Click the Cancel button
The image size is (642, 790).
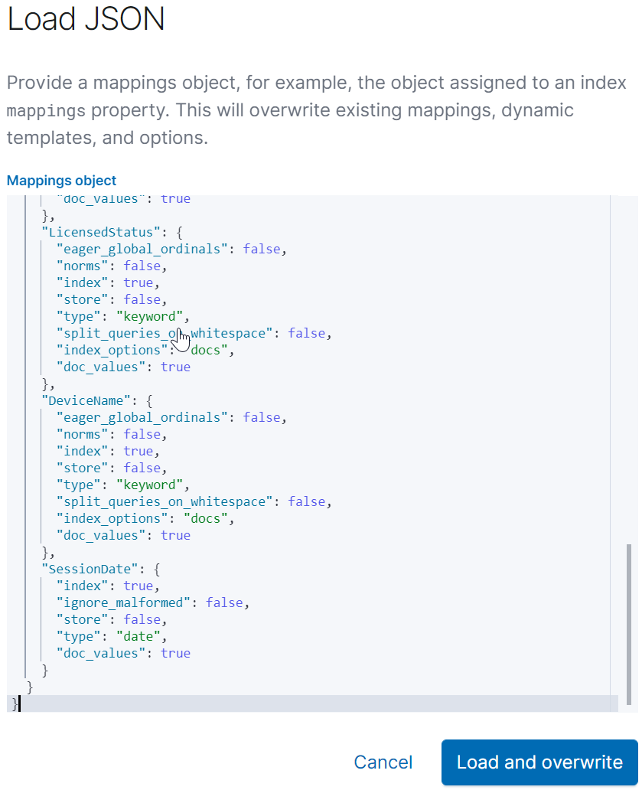[x=383, y=762]
